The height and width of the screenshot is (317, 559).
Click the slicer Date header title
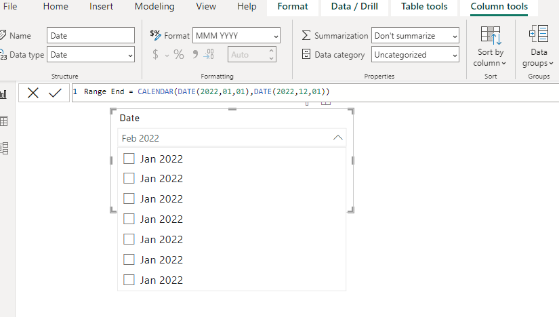point(129,118)
